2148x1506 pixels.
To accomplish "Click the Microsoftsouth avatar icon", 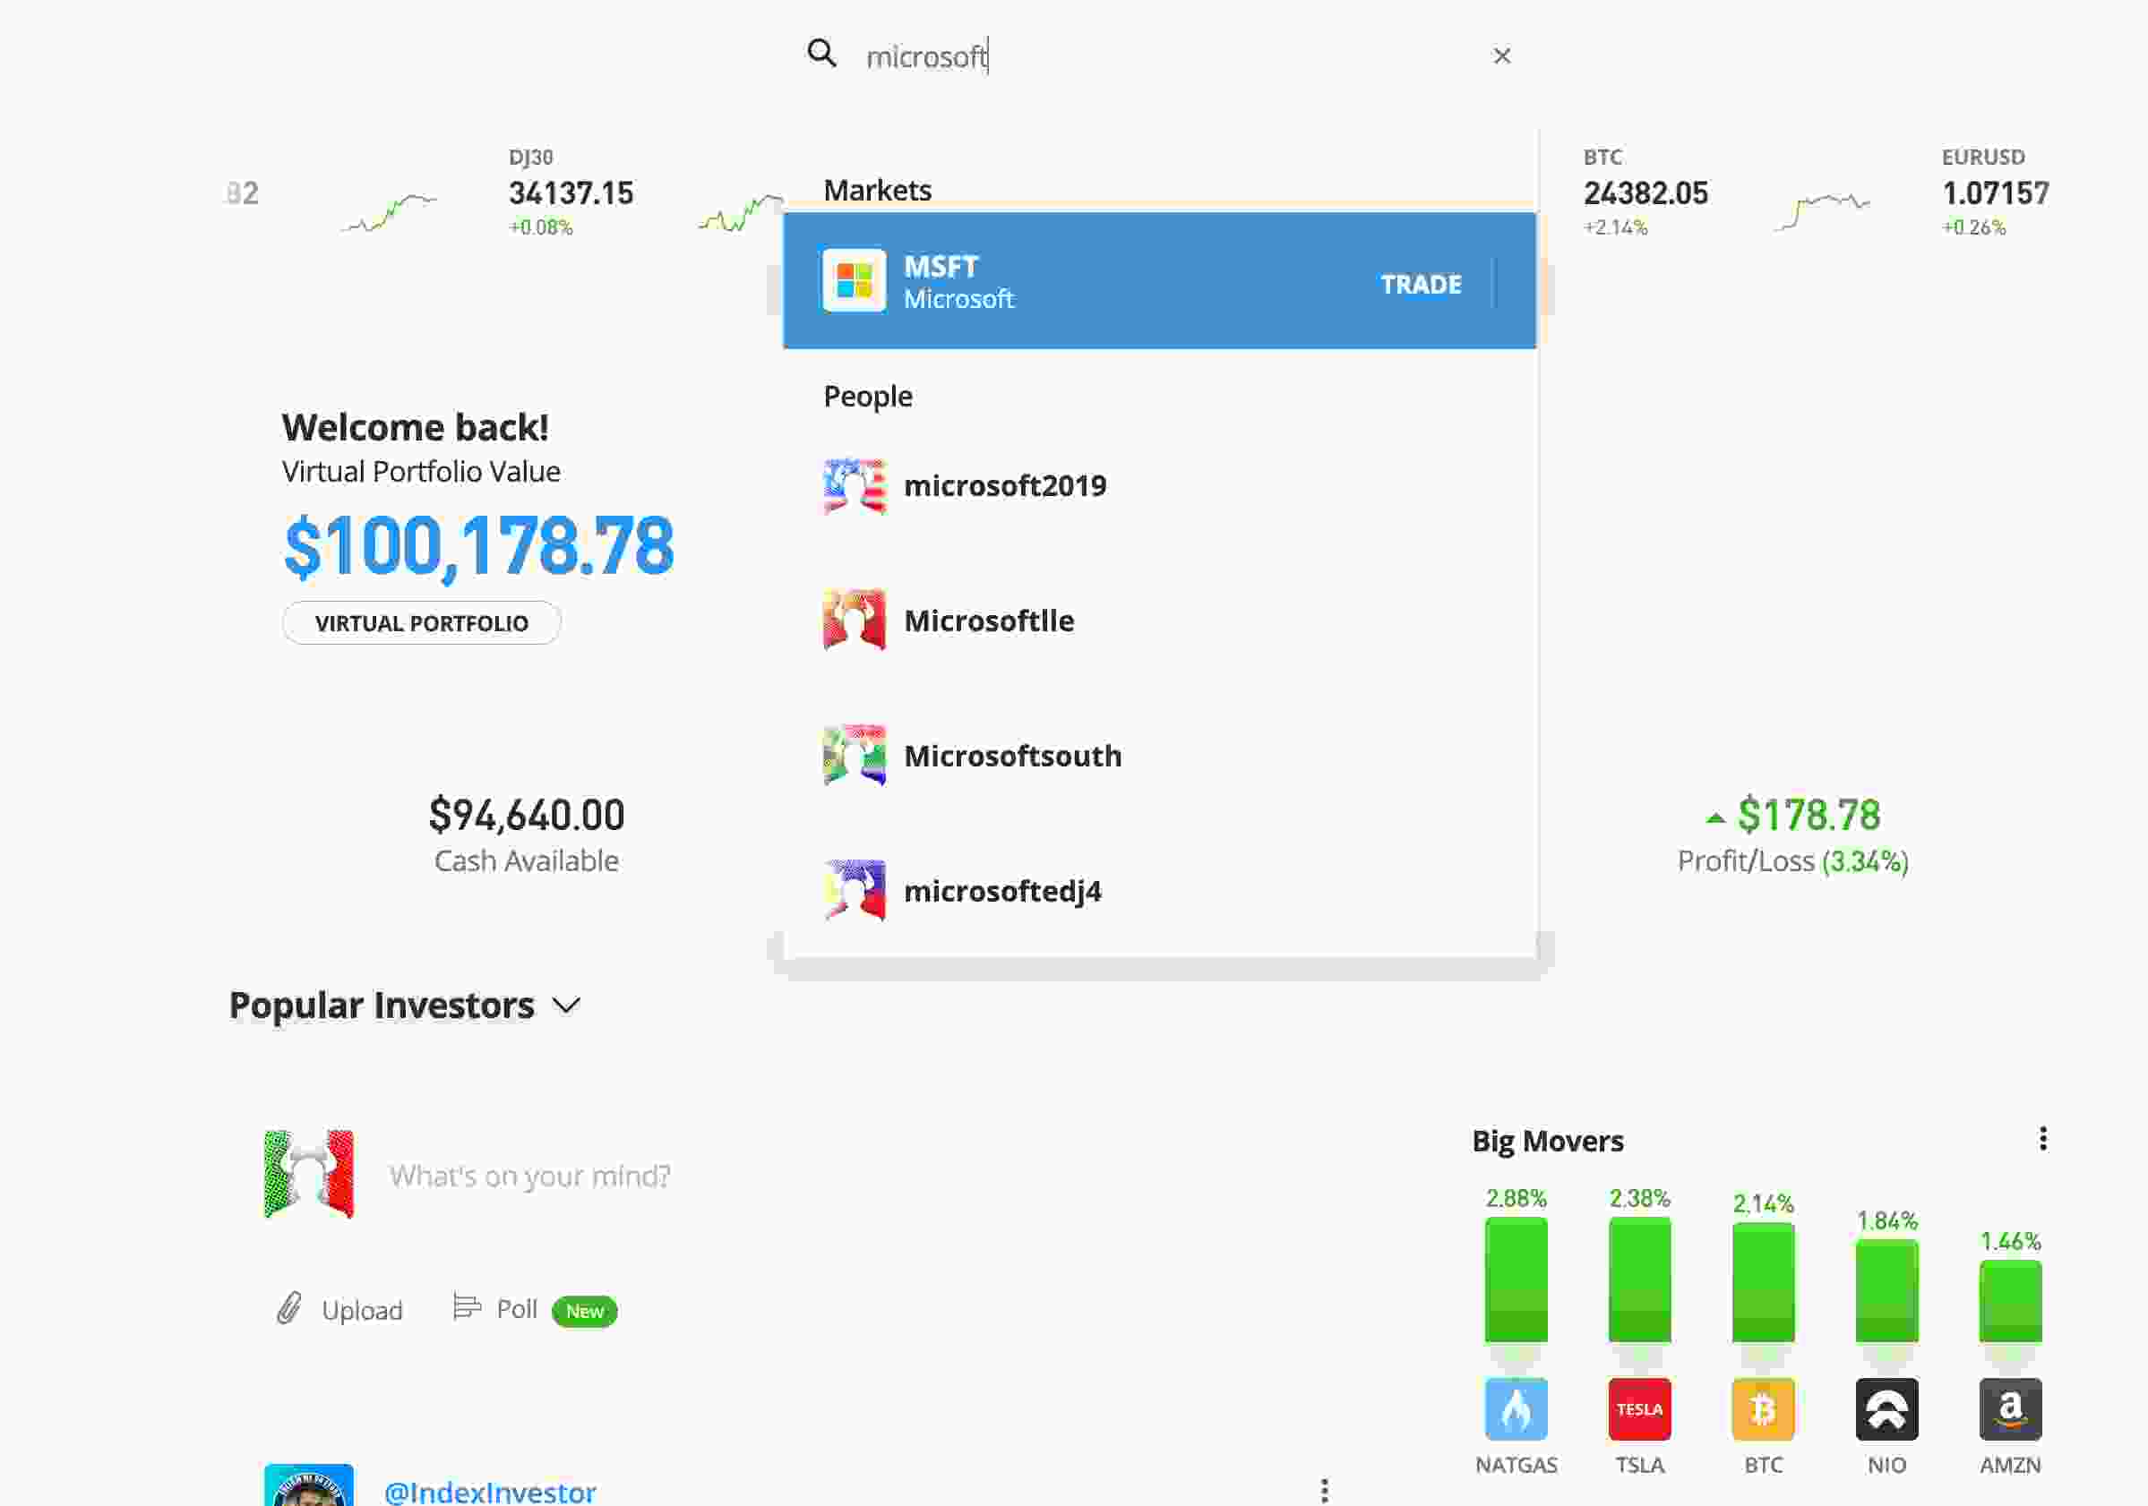I will [x=854, y=755].
